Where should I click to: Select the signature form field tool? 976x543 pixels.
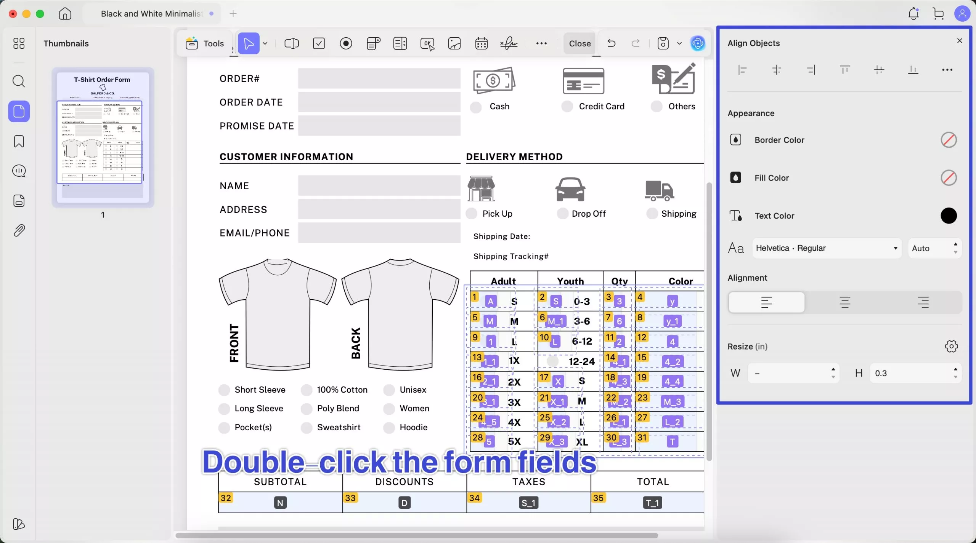pyautogui.click(x=509, y=43)
